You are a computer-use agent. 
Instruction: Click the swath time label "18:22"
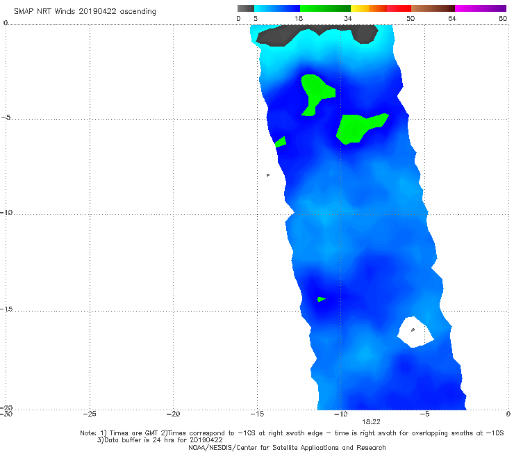click(371, 422)
